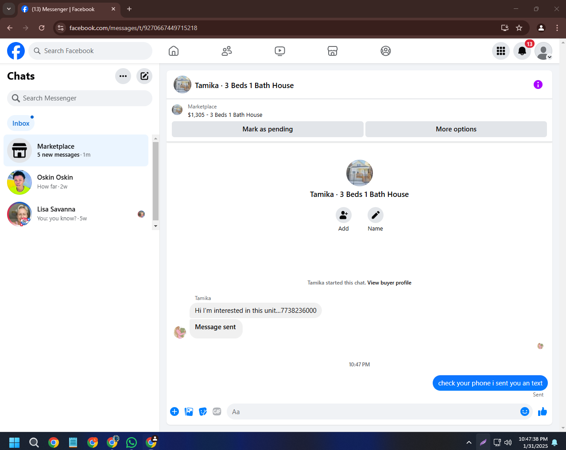Open the Groups icon in top nav

[386, 51]
